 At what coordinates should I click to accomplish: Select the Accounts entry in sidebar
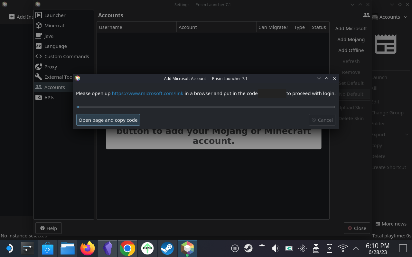point(55,87)
